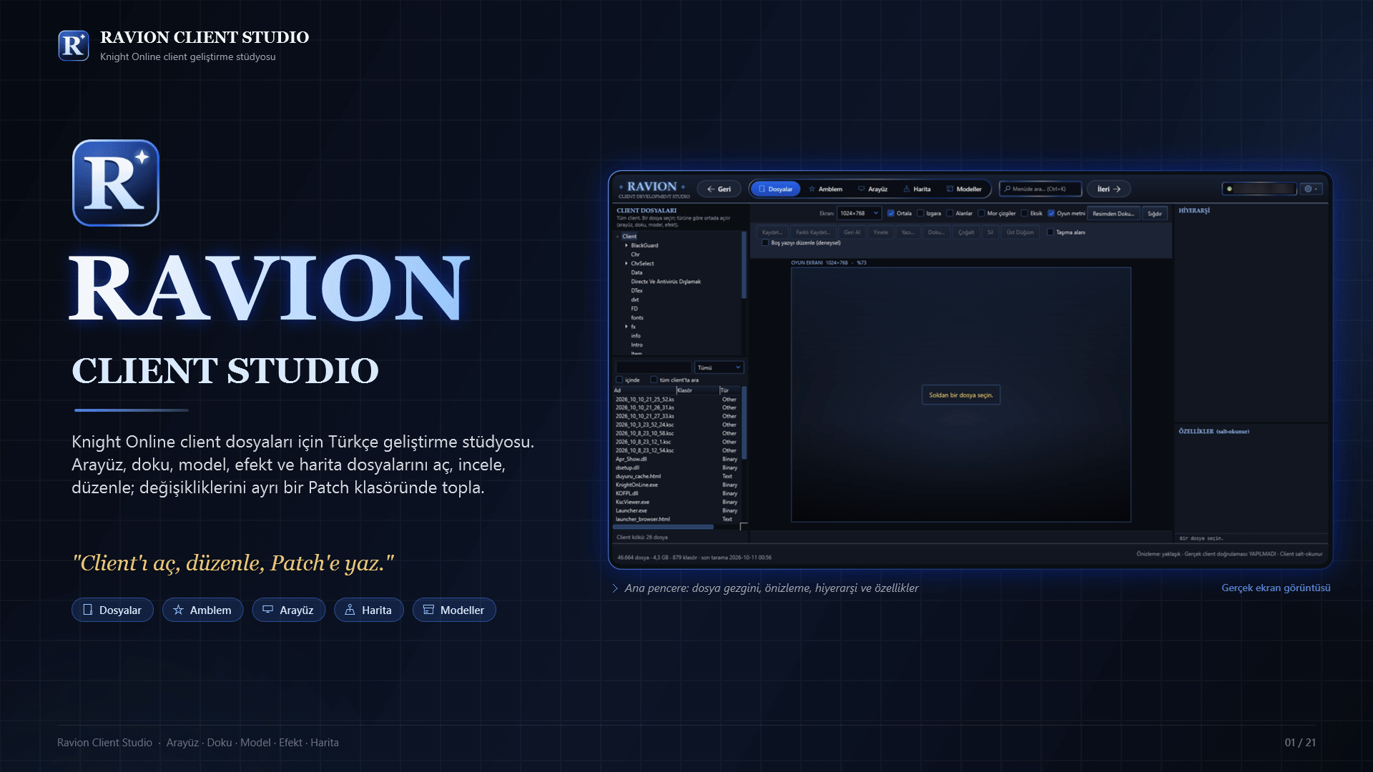The image size is (1373, 772).
Task: Open the Gerçek ekran görüntüsü link
Action: [1276, 588]
